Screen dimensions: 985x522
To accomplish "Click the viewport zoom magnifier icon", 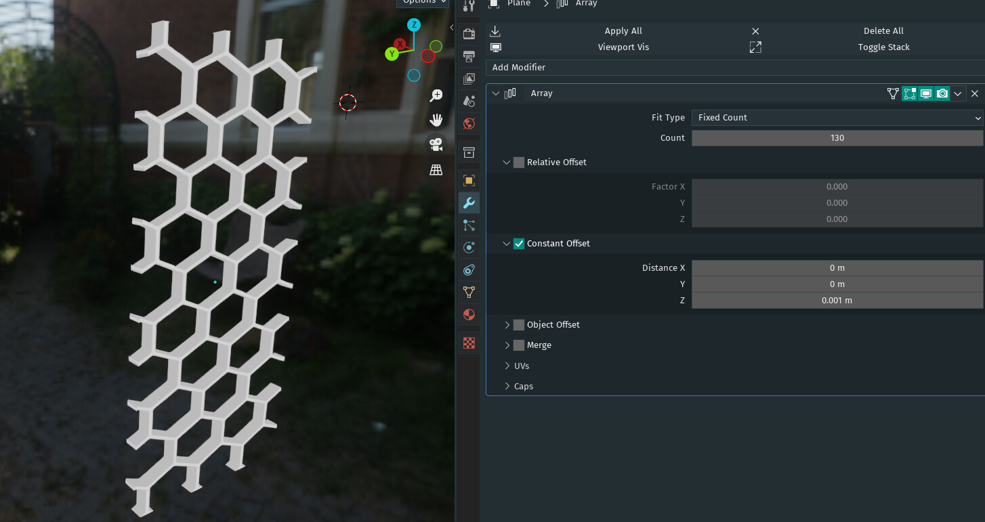I will [x=436, y=95].
